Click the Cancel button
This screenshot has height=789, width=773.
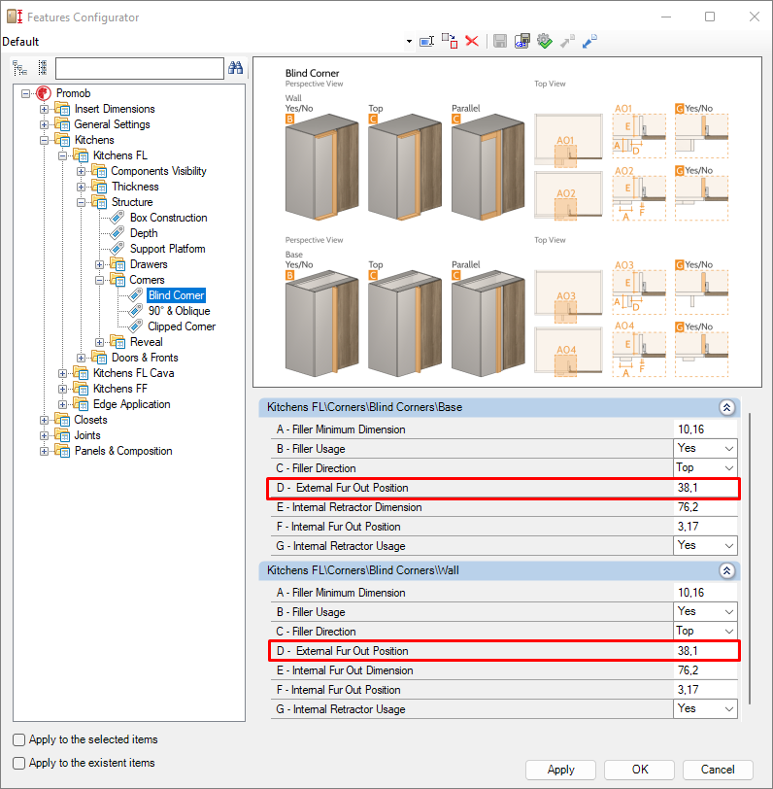tap(717, 769)
